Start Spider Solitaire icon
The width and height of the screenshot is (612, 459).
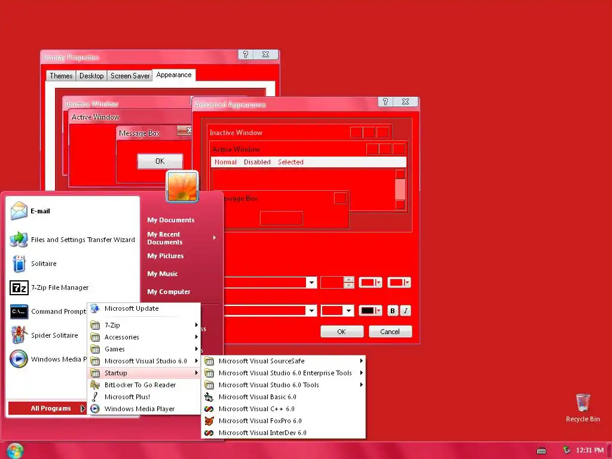click(x=19, y=335)
